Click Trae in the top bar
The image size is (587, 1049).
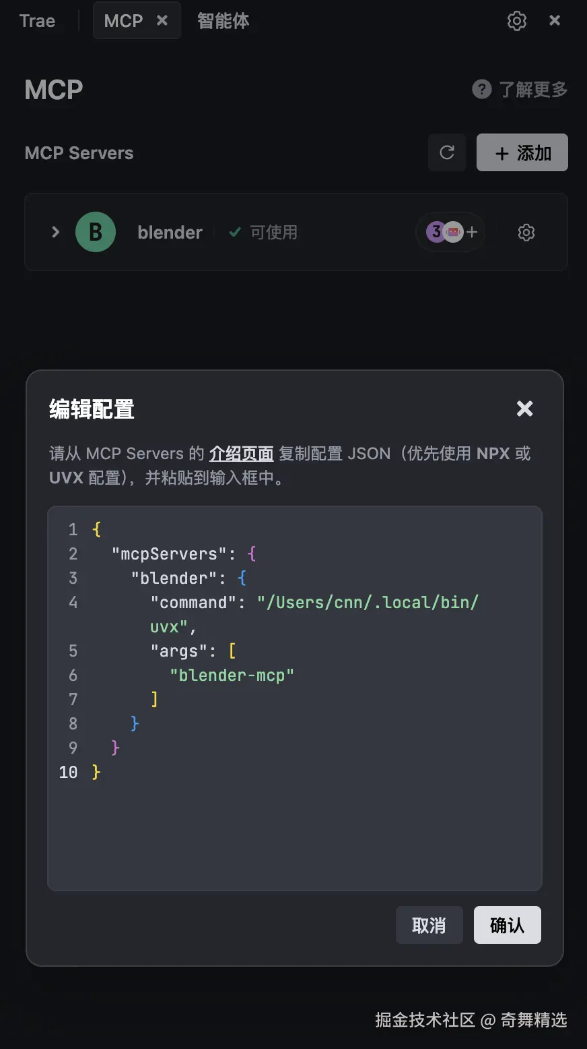38,21
